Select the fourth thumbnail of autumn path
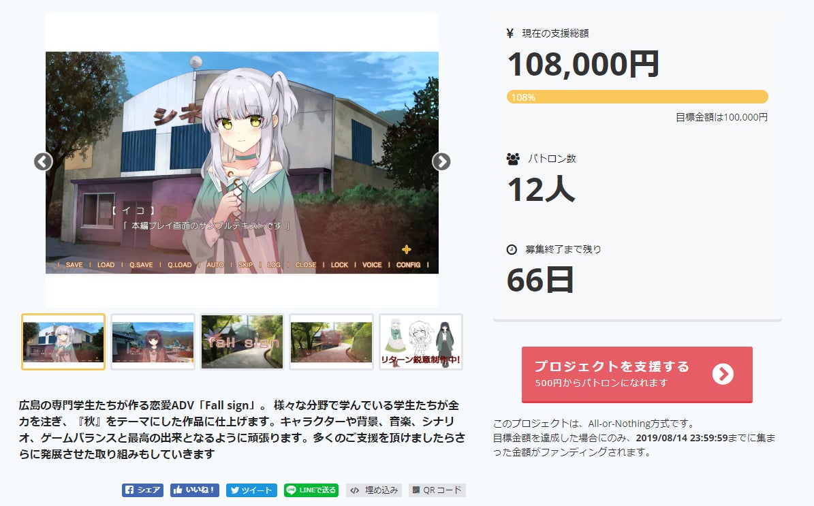The image size is (814, 506). [331, 342]
